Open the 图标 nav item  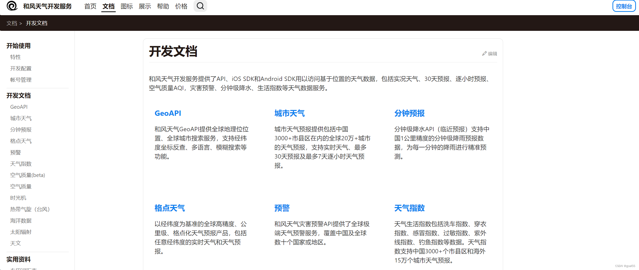127,6
